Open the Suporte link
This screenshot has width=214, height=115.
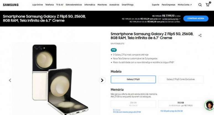pos(155,5)
